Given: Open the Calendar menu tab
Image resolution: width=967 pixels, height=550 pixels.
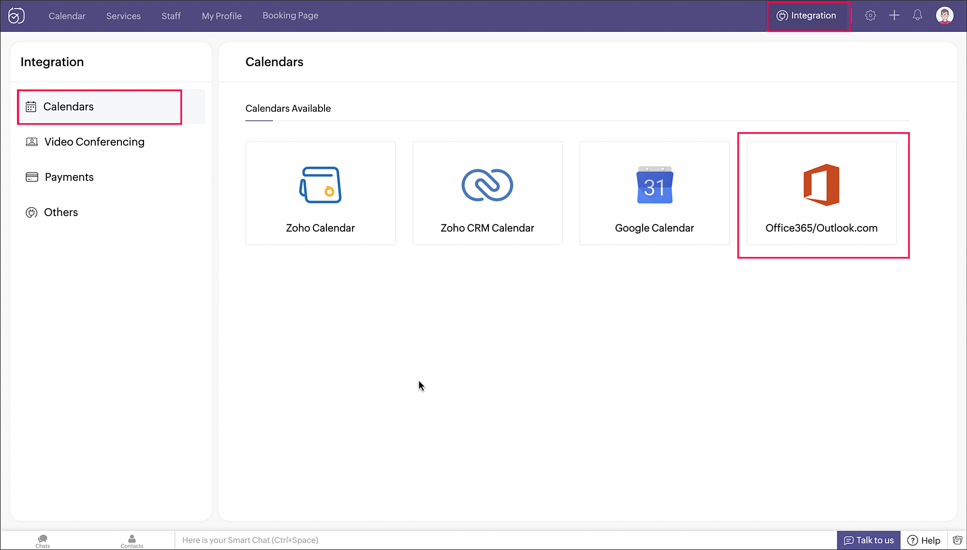Looking at the screenshot, I should tap(67, 16).
